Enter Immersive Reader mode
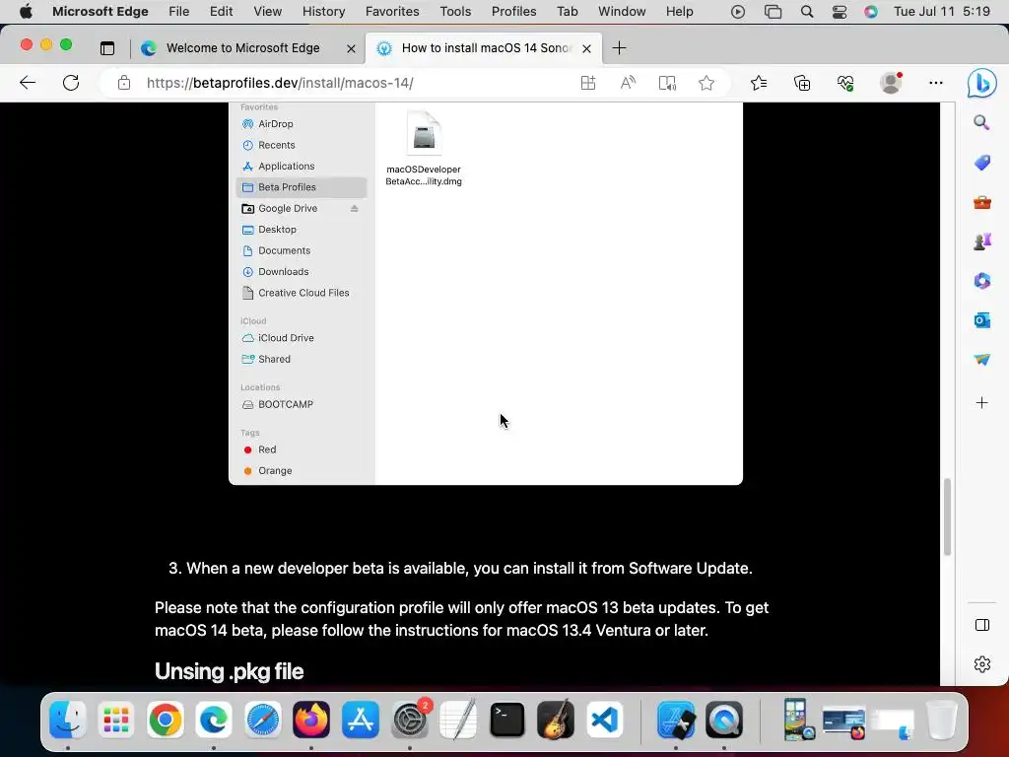 pyautogui.click(x=667, y=83)
